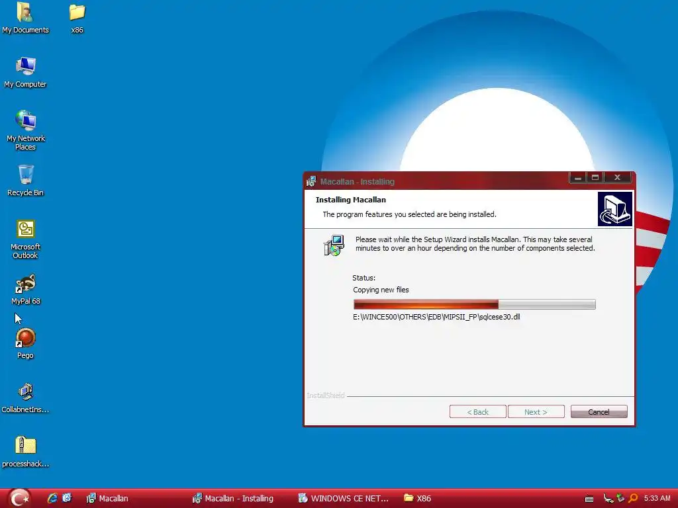This screenshot has height=508, width=678.
Task: Click the Cancel button in installer
Action: [x=599, y=411]
